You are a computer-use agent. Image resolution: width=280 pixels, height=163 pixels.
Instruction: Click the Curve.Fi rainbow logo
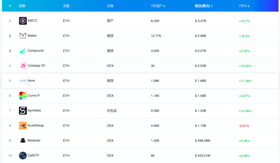pyautogui.click(x=23, y=96)
